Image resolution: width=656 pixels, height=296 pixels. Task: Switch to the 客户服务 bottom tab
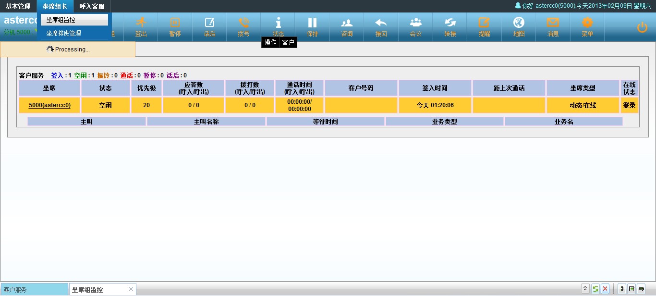pyautogui.click(x=34, y=290)
